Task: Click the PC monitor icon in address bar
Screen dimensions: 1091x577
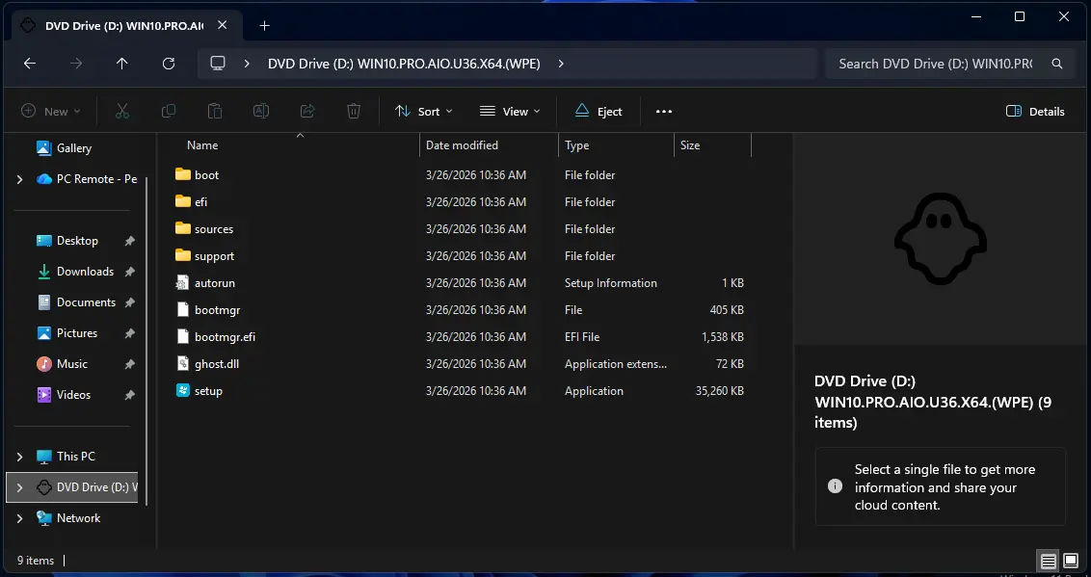Action: (218, 64)
